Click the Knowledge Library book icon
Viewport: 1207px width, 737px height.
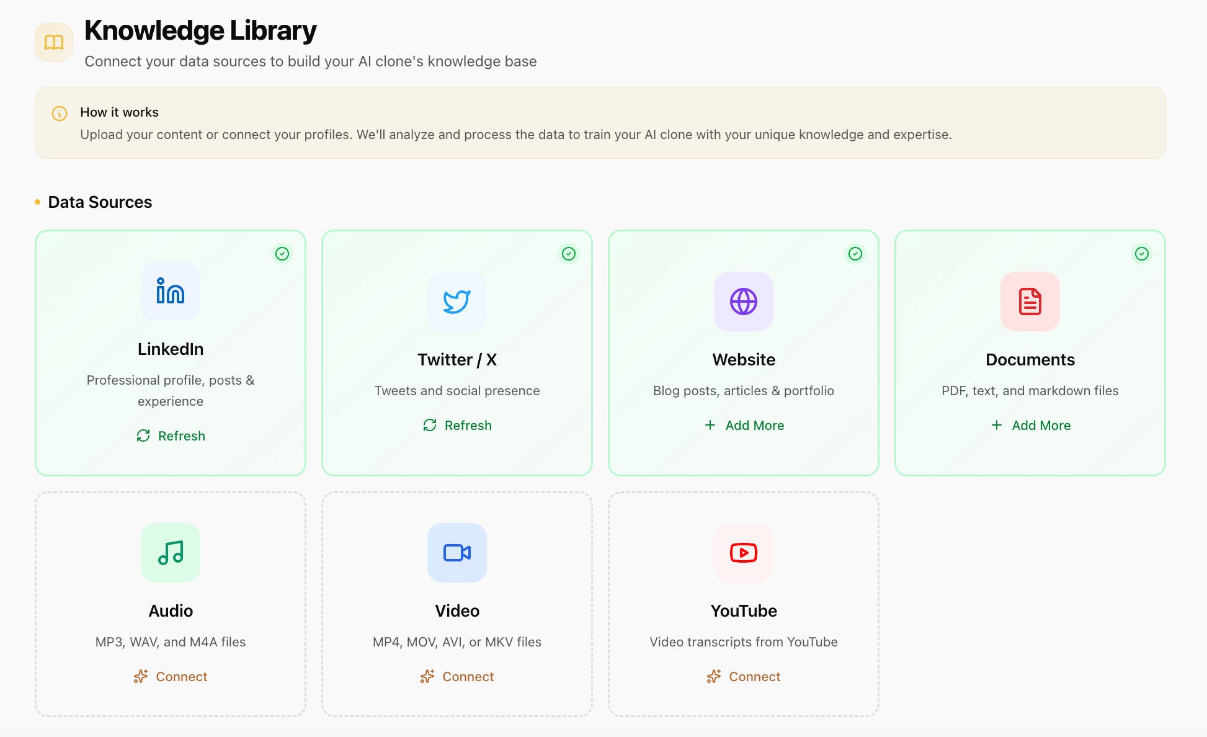pyautogui.click(x=54, y=42)
